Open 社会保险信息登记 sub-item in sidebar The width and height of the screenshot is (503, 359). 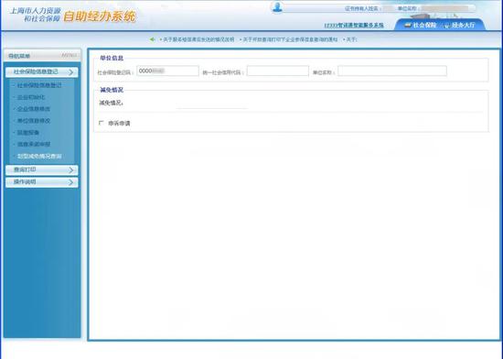click(39, 85)
